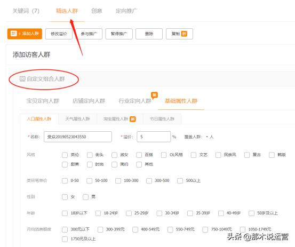This screenshot has height=247, width=295.
Task: Click the 复制 button with new badge
Action: [x=179, y=34]
